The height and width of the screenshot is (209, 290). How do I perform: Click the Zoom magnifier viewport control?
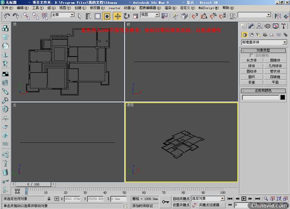pyautogui.click(x=266, y=199)
